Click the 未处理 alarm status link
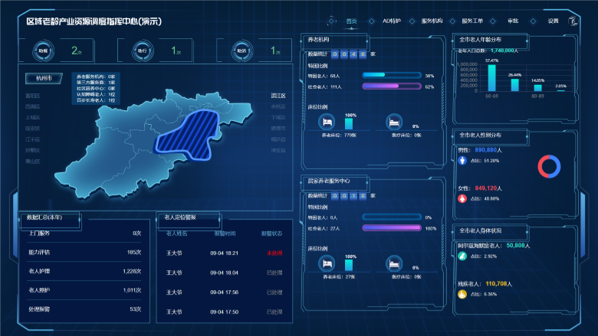 272,253
